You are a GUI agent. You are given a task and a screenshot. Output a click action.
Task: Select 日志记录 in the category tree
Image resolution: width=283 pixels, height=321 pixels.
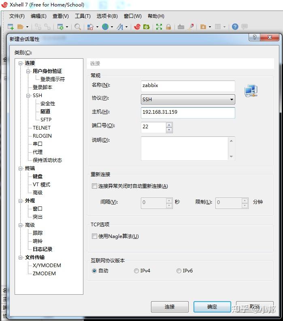tap(43, 249)
